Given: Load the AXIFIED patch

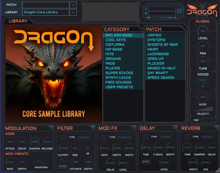Looking at the screenshot, I should click(165, 35).
